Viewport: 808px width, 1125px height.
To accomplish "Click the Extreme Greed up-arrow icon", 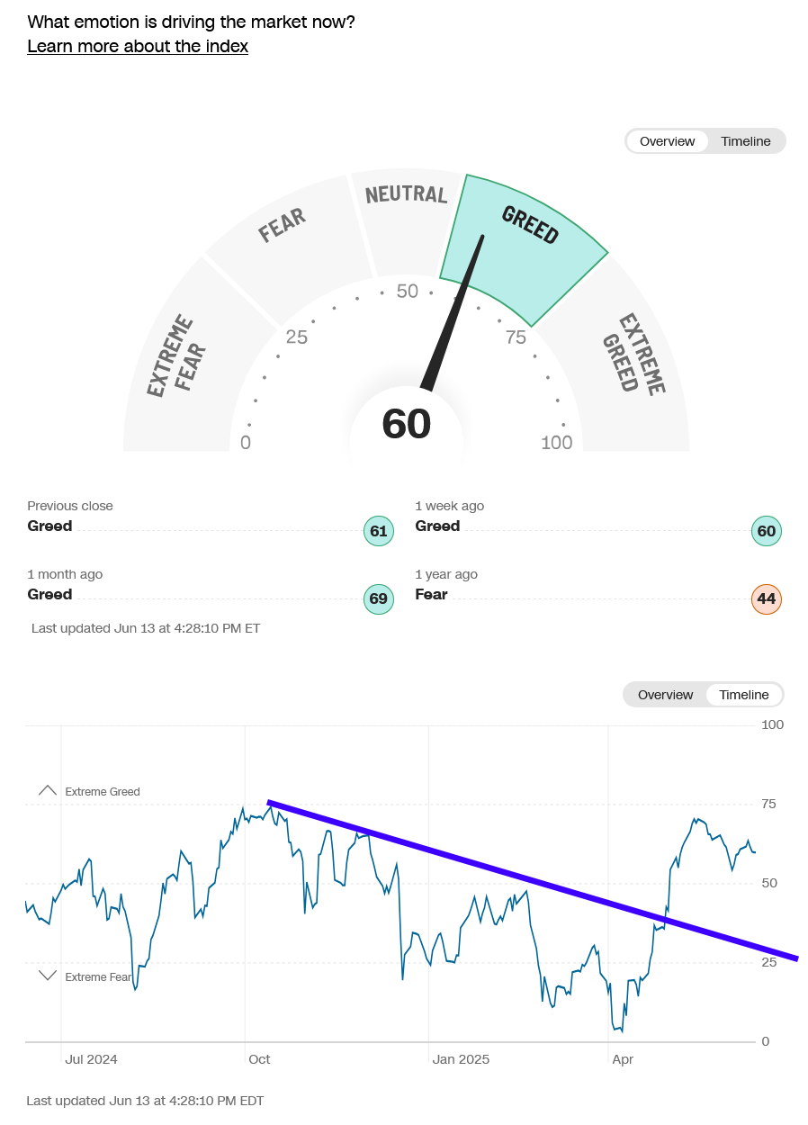I will pos(48,790).
